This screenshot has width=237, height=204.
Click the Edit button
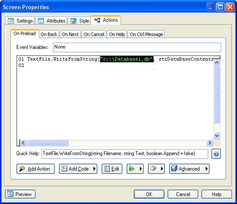point(112,169)
